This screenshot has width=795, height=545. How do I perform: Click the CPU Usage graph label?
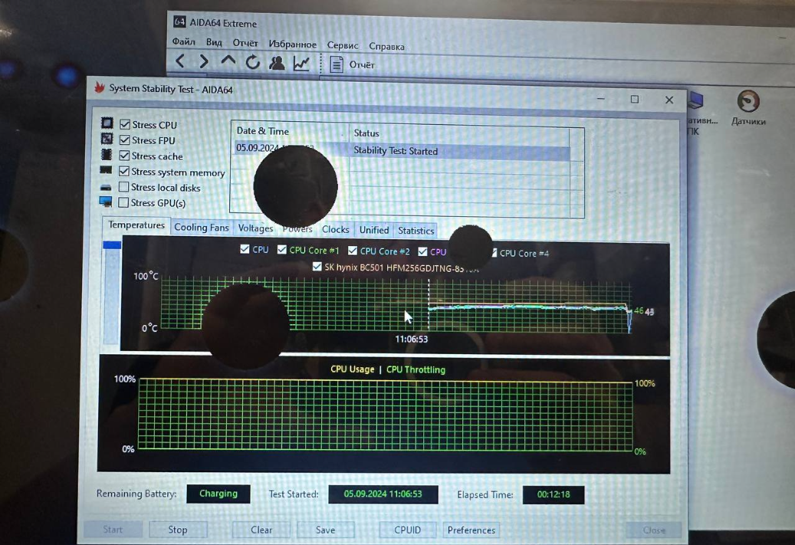(x=353, y=369)
